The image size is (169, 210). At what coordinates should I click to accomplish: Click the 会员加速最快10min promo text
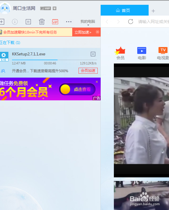[30, 32]
